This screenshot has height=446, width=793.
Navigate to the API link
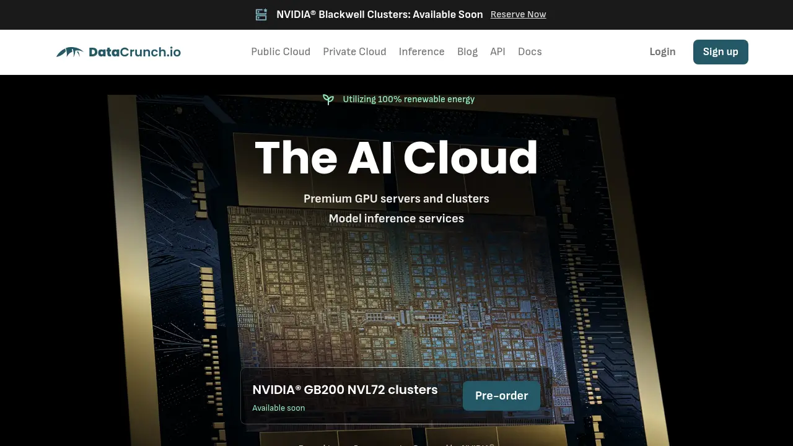coord(497,51)
